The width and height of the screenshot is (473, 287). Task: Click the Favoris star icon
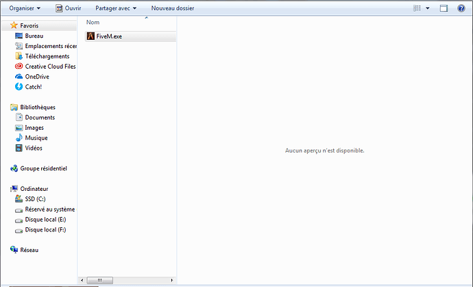coord(14,25)
